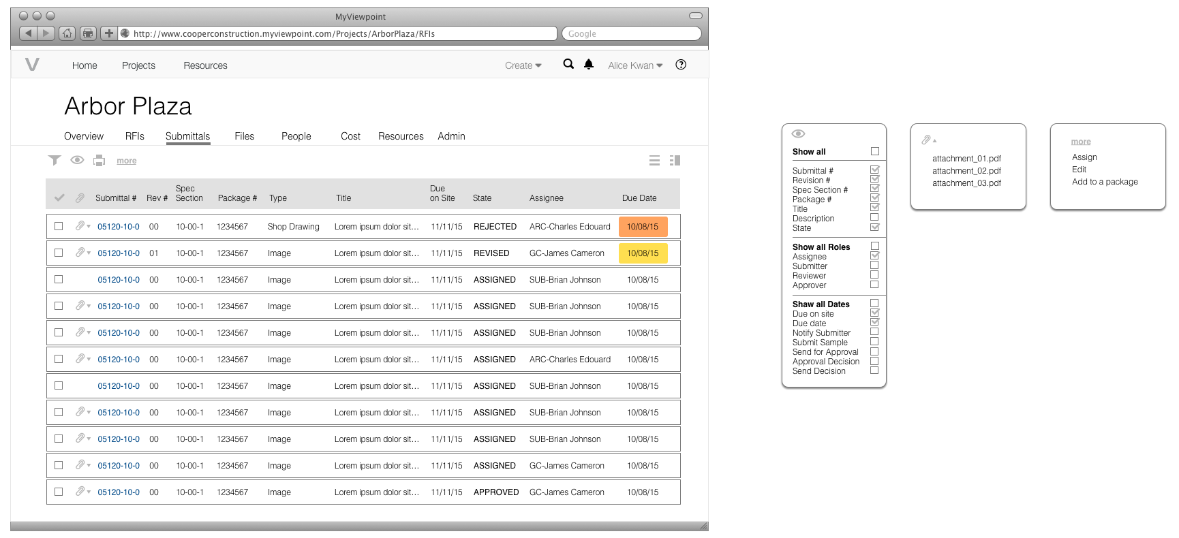Image resolution: width=1179 pixels, height=538 pixels.
Task: Expand attachments for the Shop Drawing row
Action: (82, 225)
